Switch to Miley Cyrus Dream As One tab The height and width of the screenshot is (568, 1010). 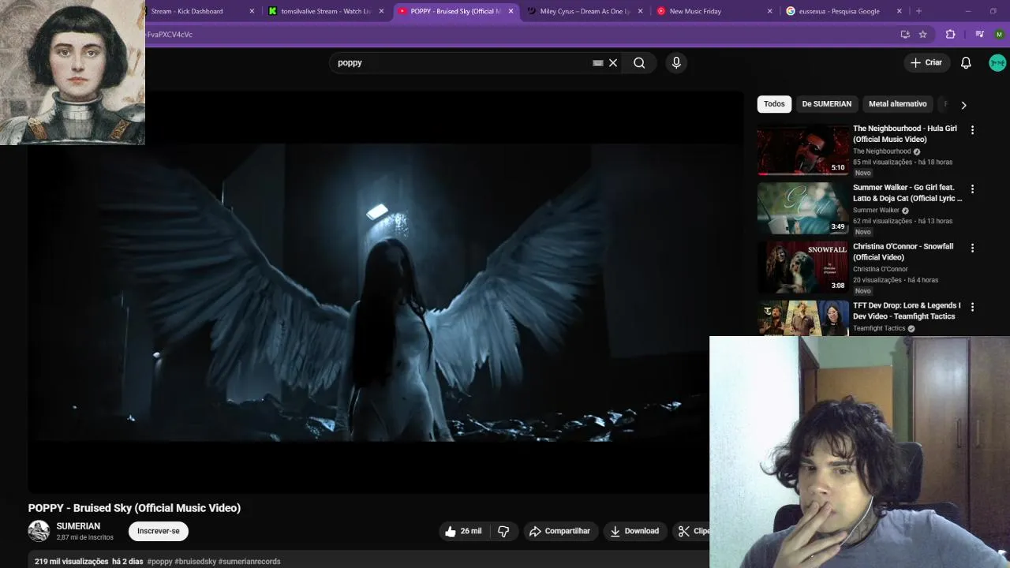pyautogui.click(x=584, y=11)
